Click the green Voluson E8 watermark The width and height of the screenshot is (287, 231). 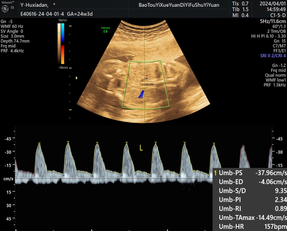105,29
